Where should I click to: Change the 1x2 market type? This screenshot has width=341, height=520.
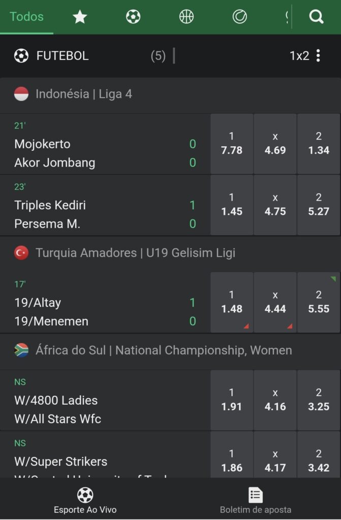[299, 56]
